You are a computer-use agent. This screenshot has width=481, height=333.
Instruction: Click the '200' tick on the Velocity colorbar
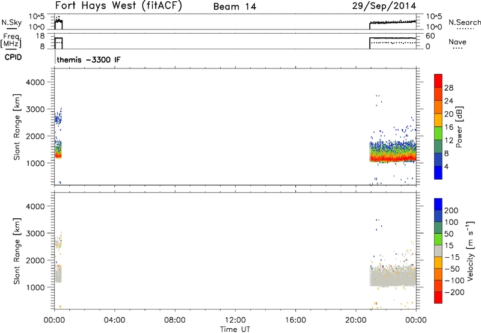(452, 210)
